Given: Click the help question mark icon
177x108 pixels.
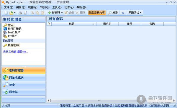Looking at the screenshot, I should [x=123, y=13].
